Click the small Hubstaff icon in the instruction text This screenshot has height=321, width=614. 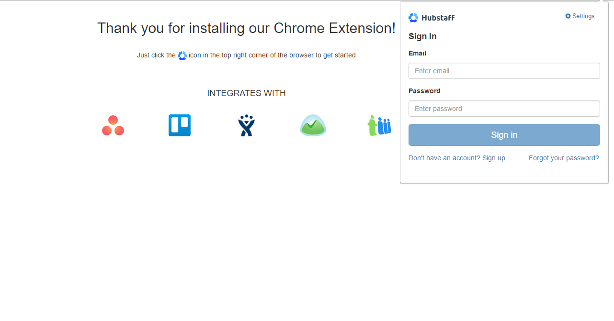tap(182, 55)
